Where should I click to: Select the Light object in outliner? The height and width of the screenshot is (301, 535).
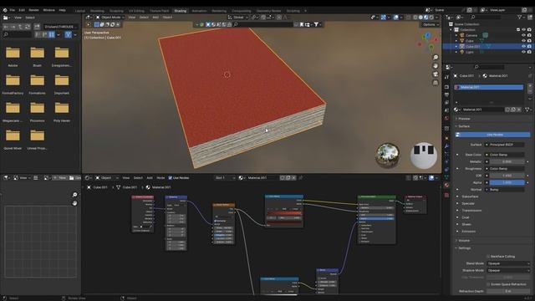[x=470, y=52]
